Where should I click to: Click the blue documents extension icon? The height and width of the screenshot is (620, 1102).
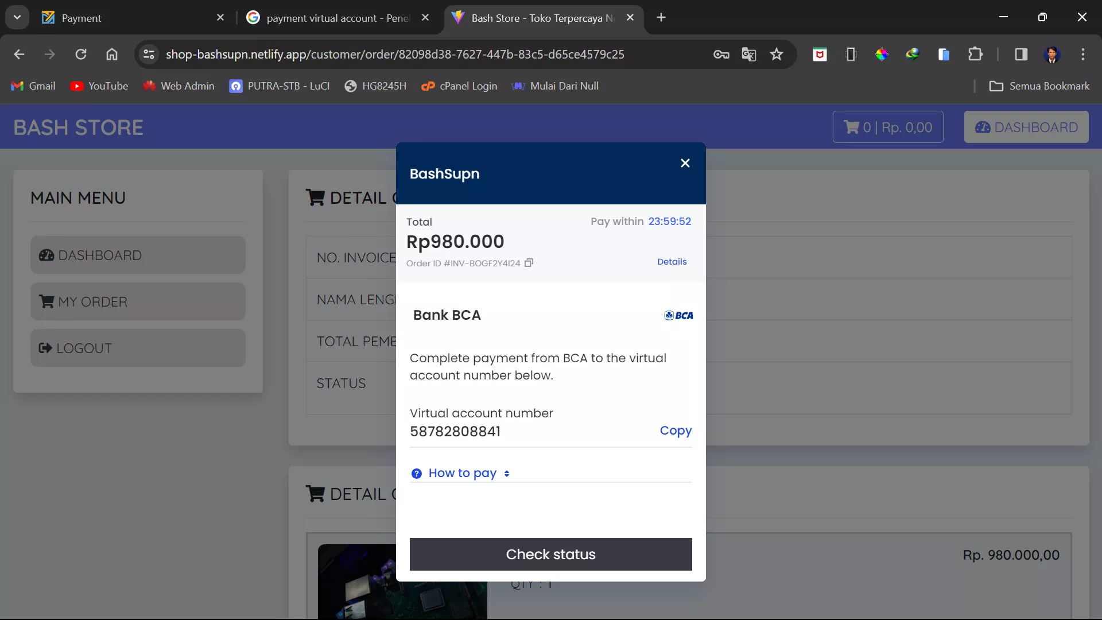pyautogui.click(x=944, y=55)
